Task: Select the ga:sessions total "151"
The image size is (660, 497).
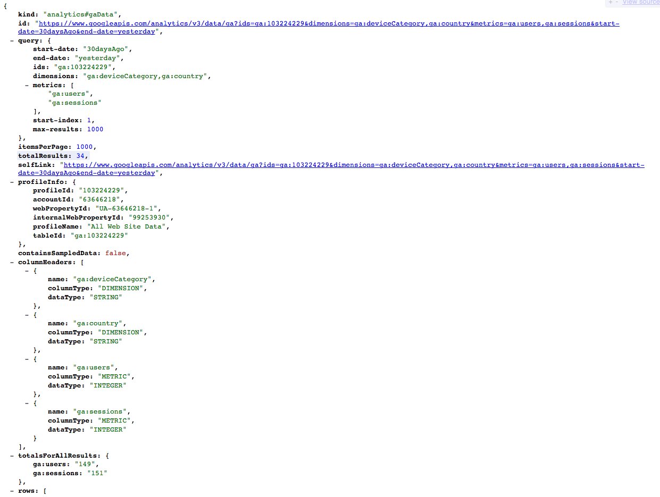Action: tap(97, 474)
